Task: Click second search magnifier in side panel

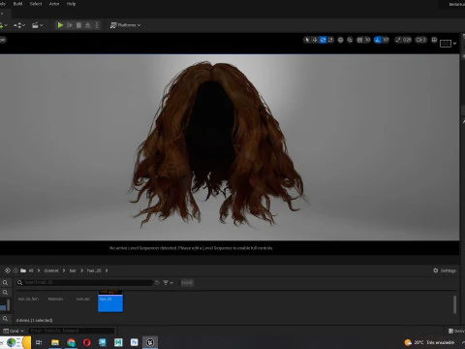Action: click(5, 293)
